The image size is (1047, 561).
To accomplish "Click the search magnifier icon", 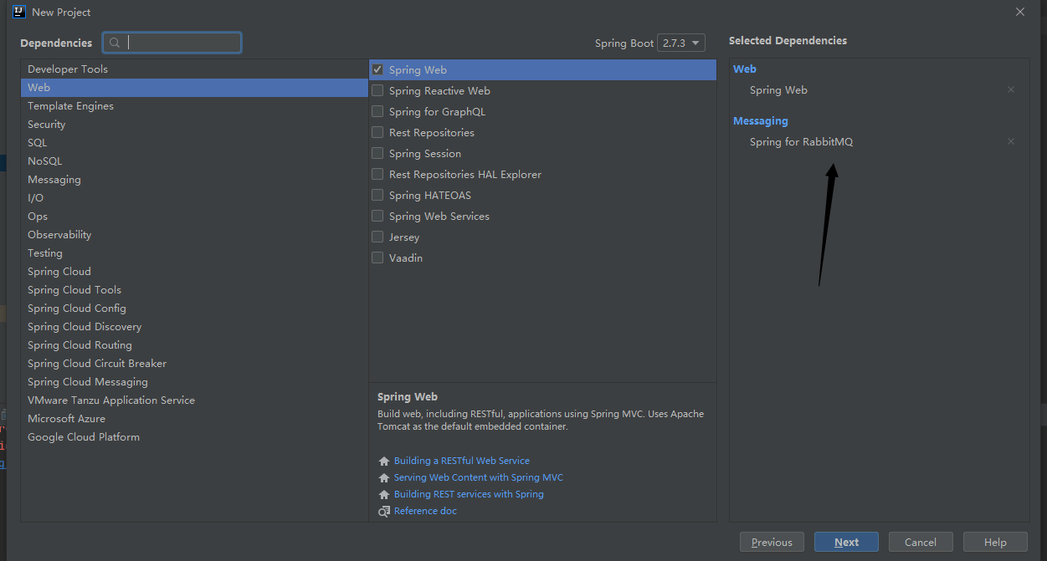I will 115,43.
